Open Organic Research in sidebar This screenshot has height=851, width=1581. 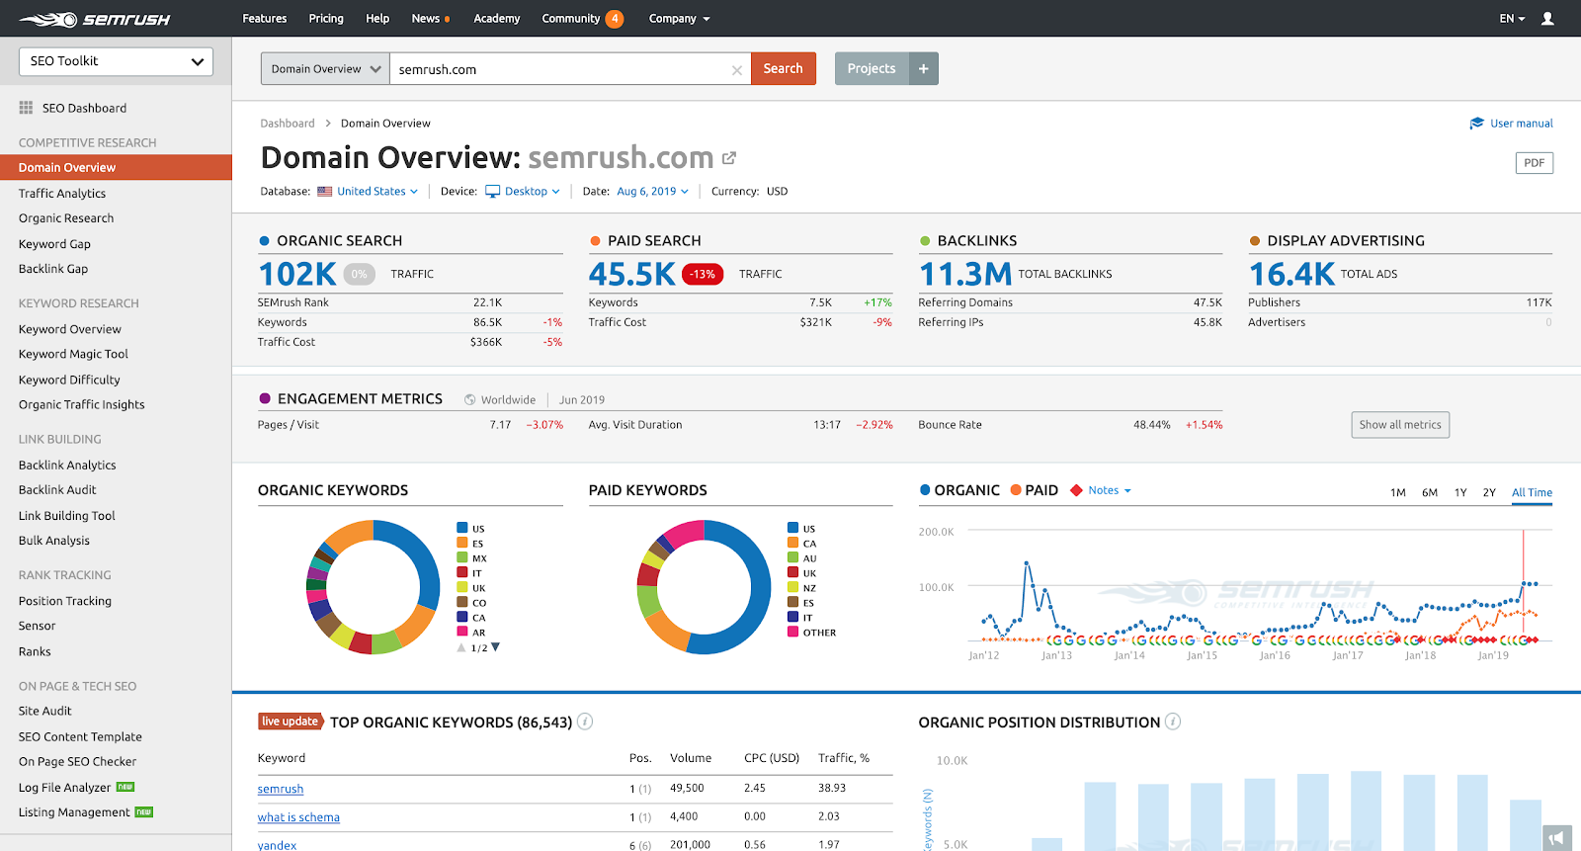(66, 218)
